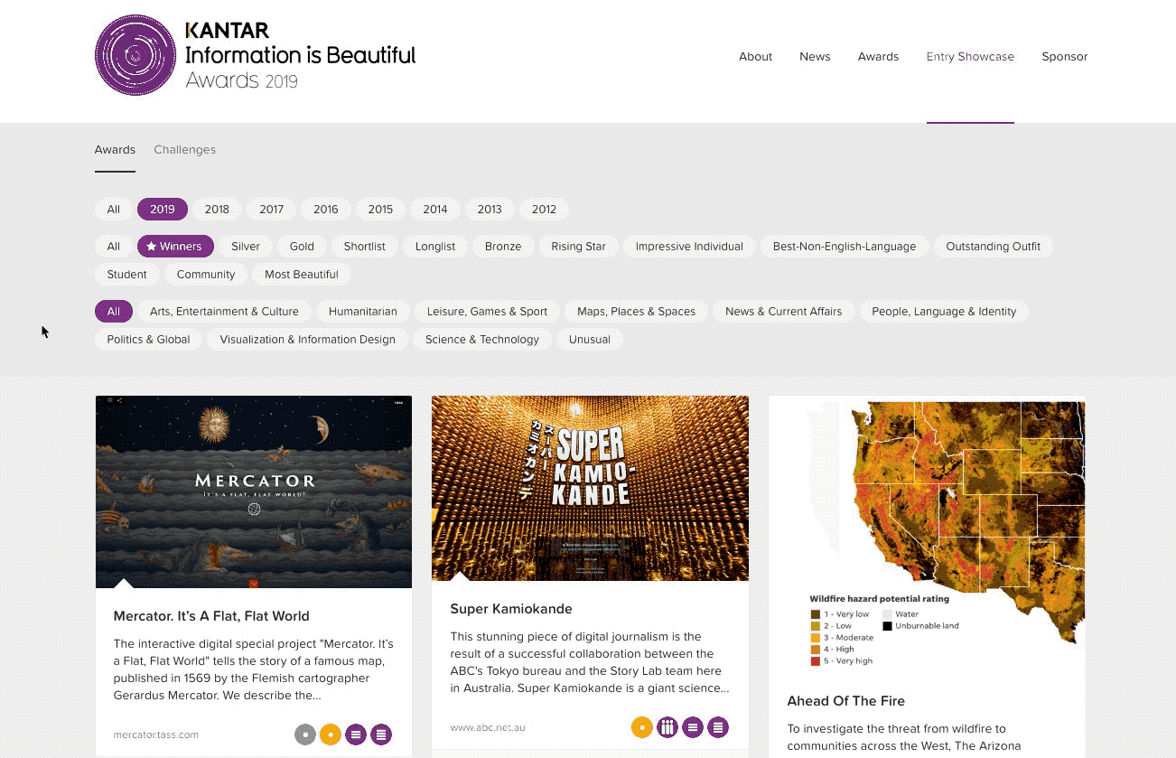Select the Science & Technology category filter
This screenshot has height=758, width=1176.
(482, 340)
